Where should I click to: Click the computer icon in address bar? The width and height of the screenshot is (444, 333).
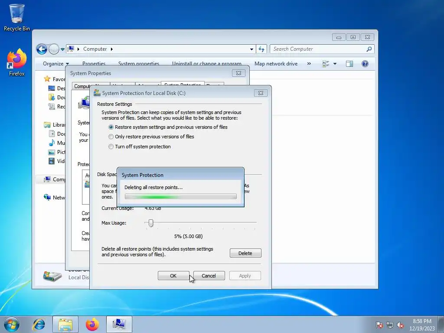[x=71, y=49]
